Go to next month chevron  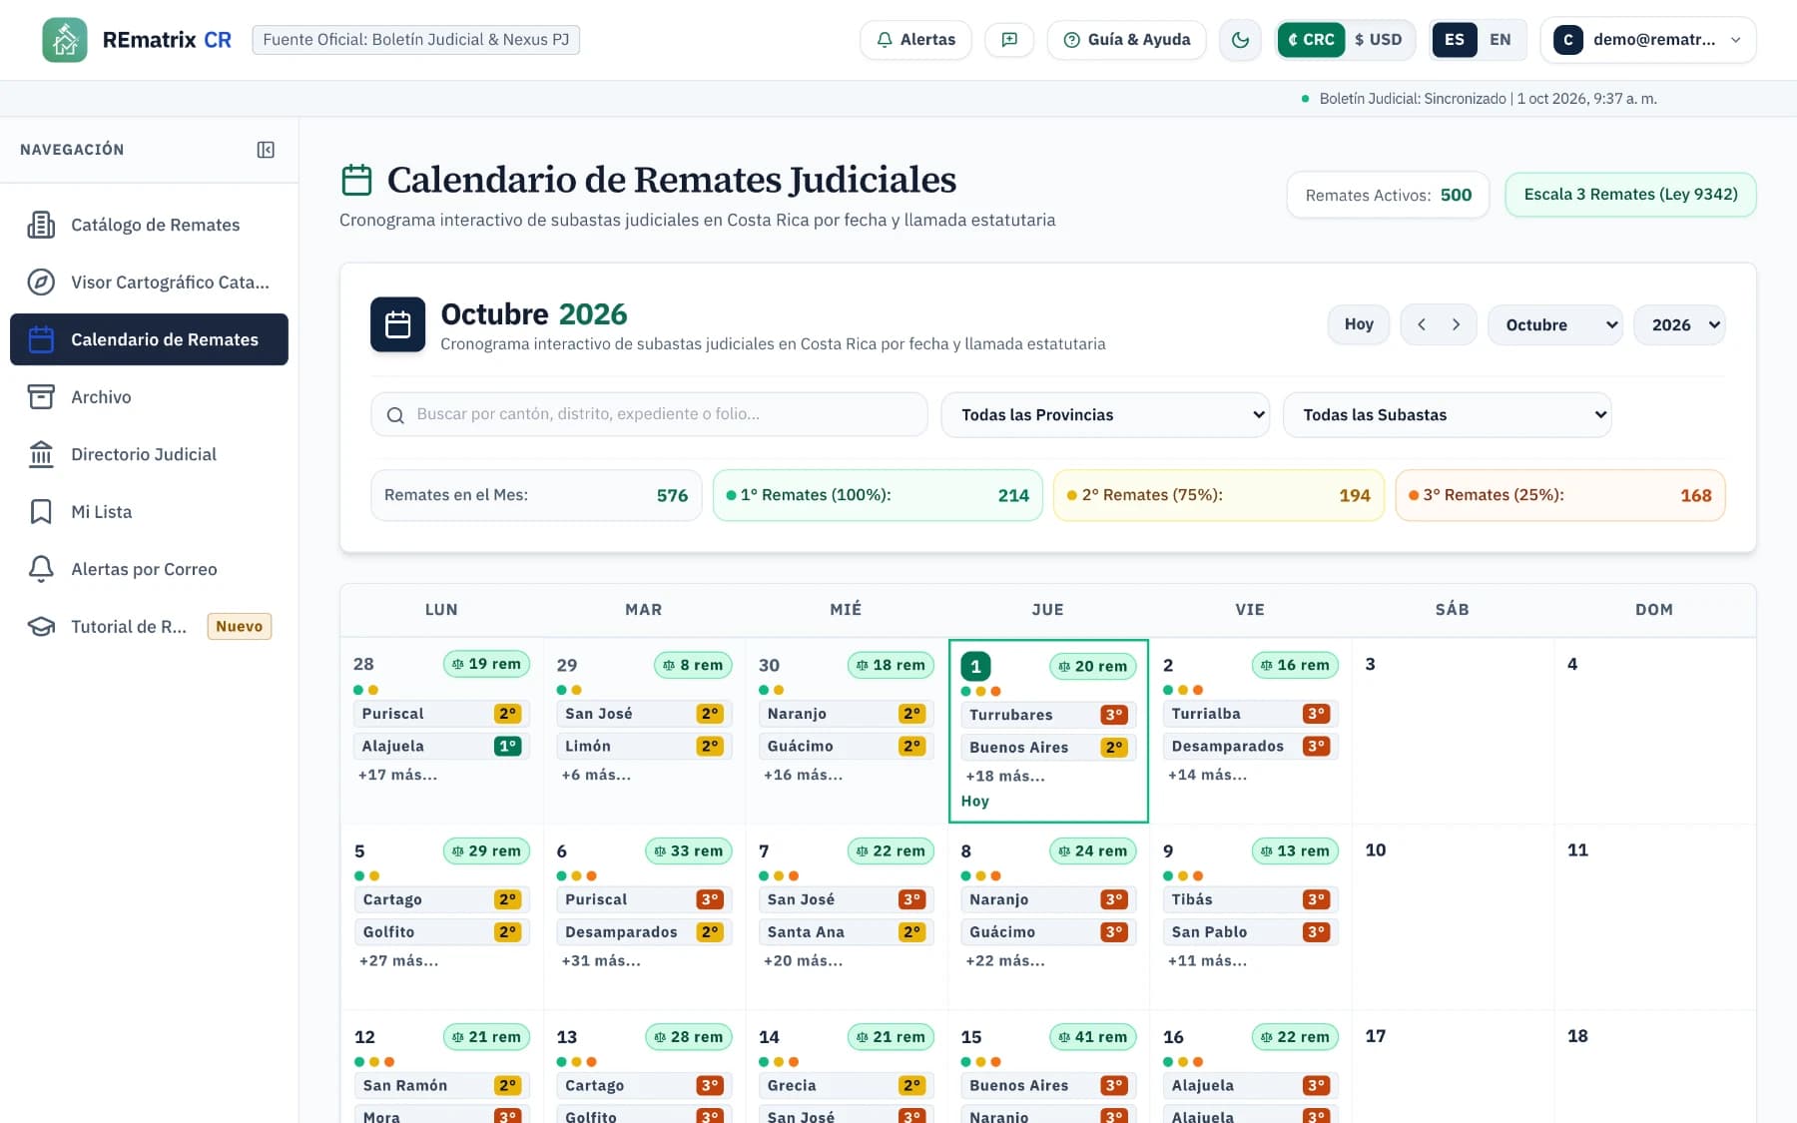[1457, 324]
